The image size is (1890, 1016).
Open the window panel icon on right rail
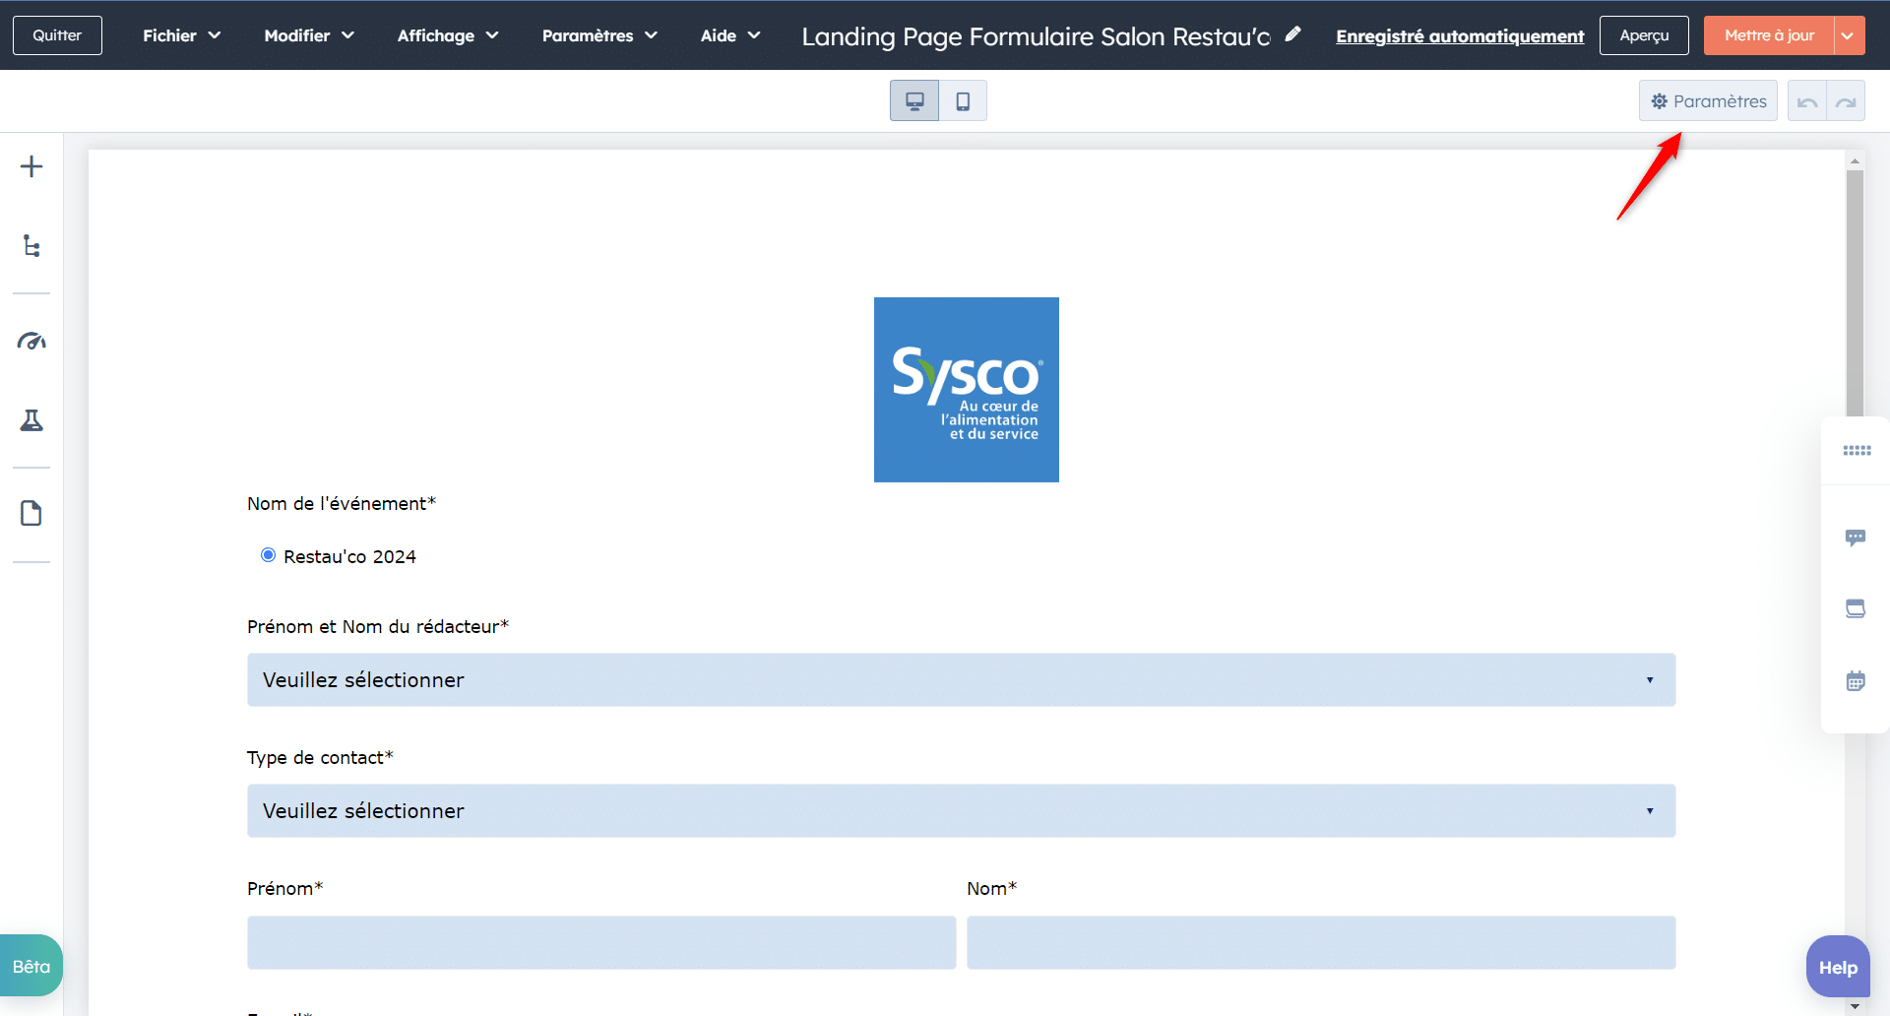point(1856,609)
